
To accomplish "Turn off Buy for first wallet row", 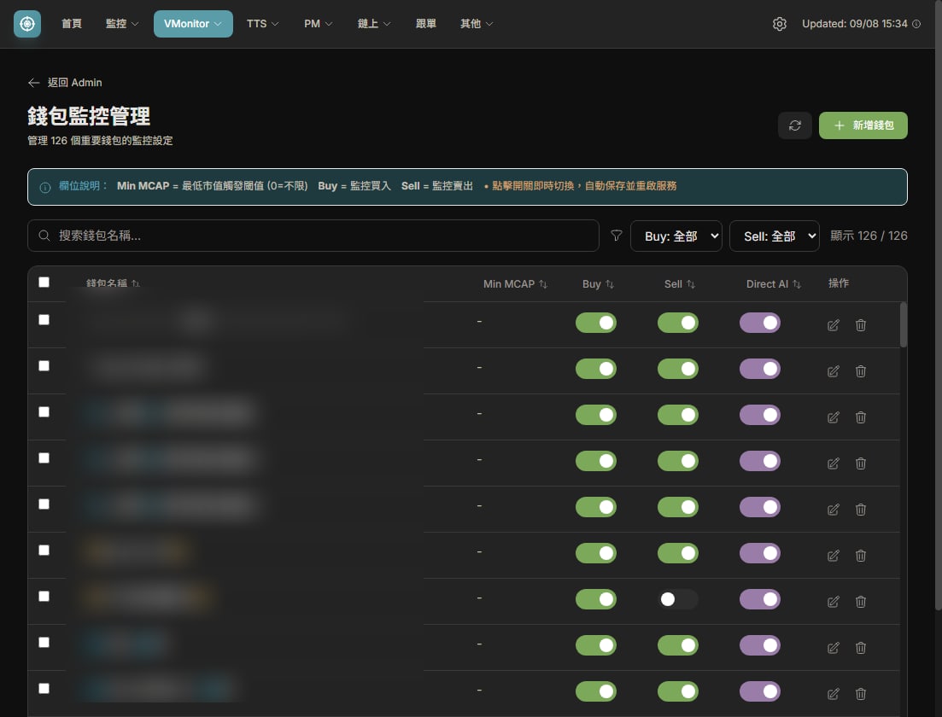I will point(596,323).
